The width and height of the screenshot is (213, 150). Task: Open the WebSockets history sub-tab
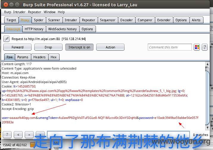click(x=63, y=29)
